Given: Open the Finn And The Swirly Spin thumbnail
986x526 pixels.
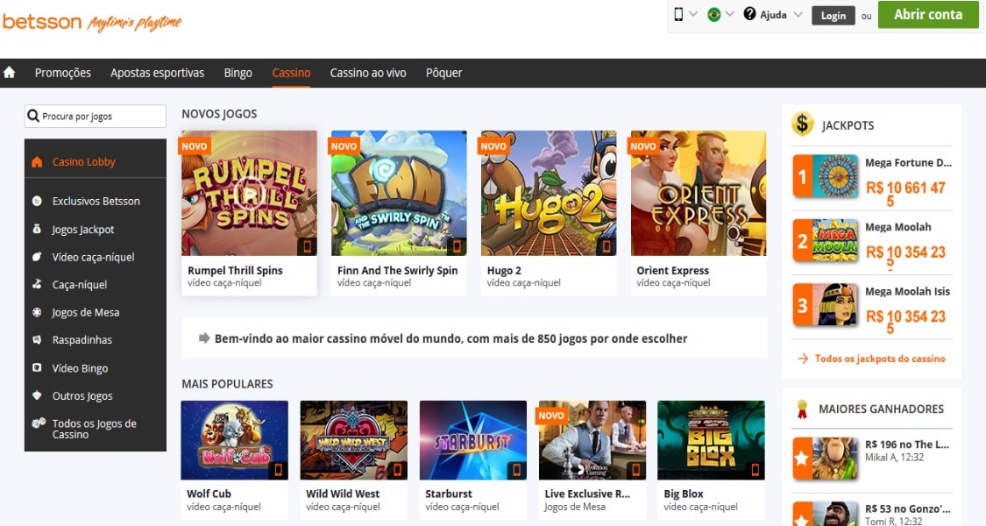Looking at the screenshot, I should (x=399, y=193).
